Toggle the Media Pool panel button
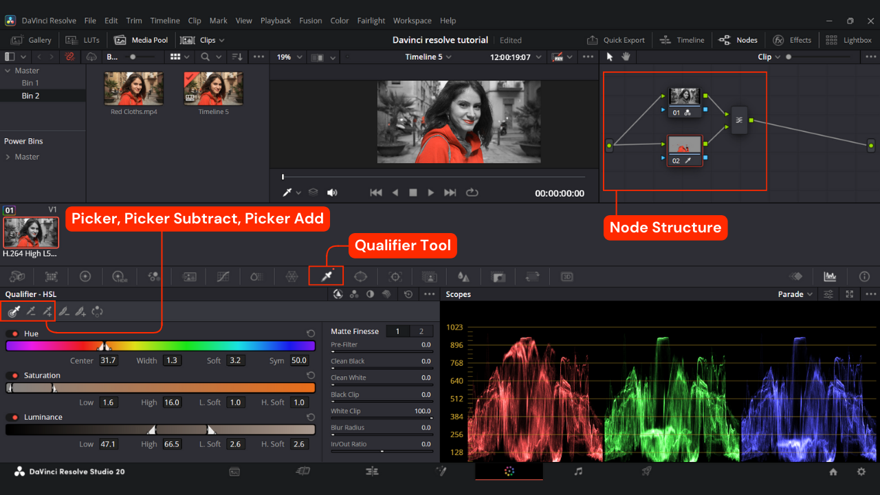Screen dimensions: 880x495 coord(142,40)
